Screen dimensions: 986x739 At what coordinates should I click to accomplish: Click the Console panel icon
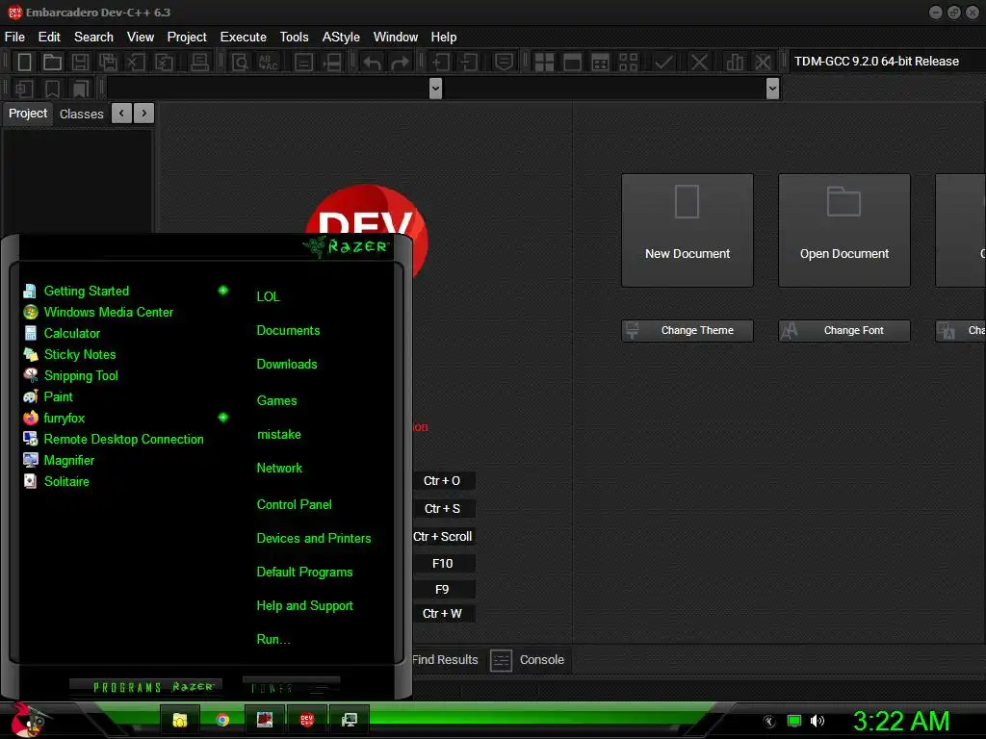501,660
